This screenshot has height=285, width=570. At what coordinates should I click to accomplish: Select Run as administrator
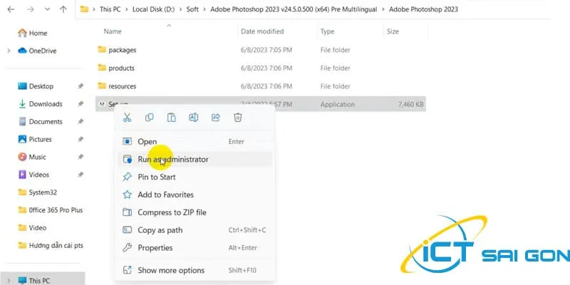pos(195,159)
